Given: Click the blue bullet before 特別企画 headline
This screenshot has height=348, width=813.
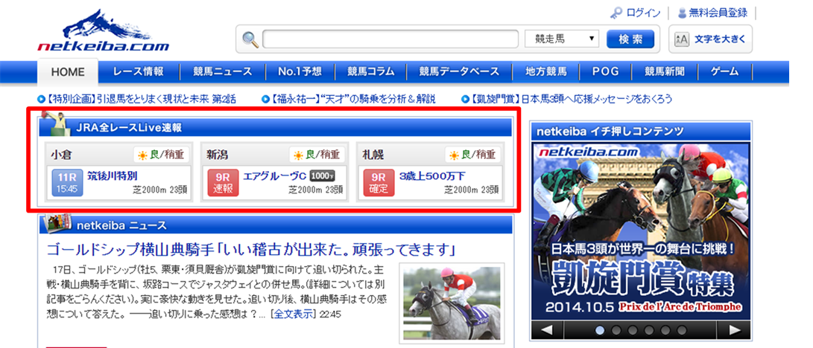Looking at the screenshot, I should click(x=41, y=98).
